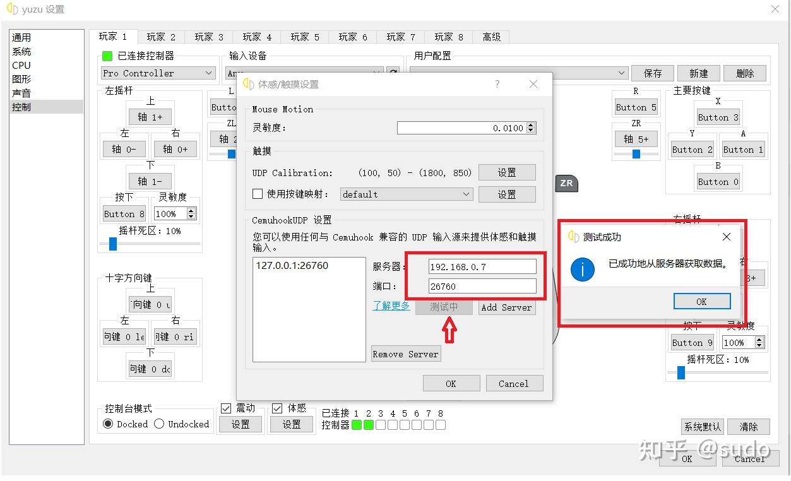Switch to the 玩家 4 tab
Screen dimensions: 791x481
[x=256, y=37]
